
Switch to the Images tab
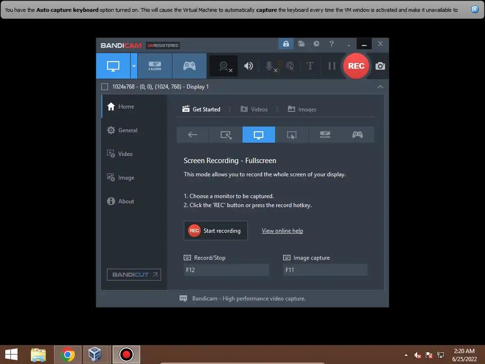[x=302, y=109]
